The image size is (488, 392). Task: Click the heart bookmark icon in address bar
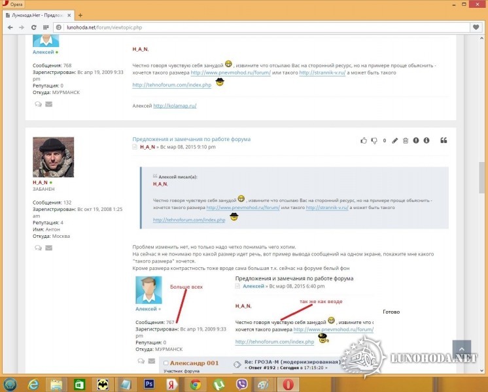[x=476, y=27]
